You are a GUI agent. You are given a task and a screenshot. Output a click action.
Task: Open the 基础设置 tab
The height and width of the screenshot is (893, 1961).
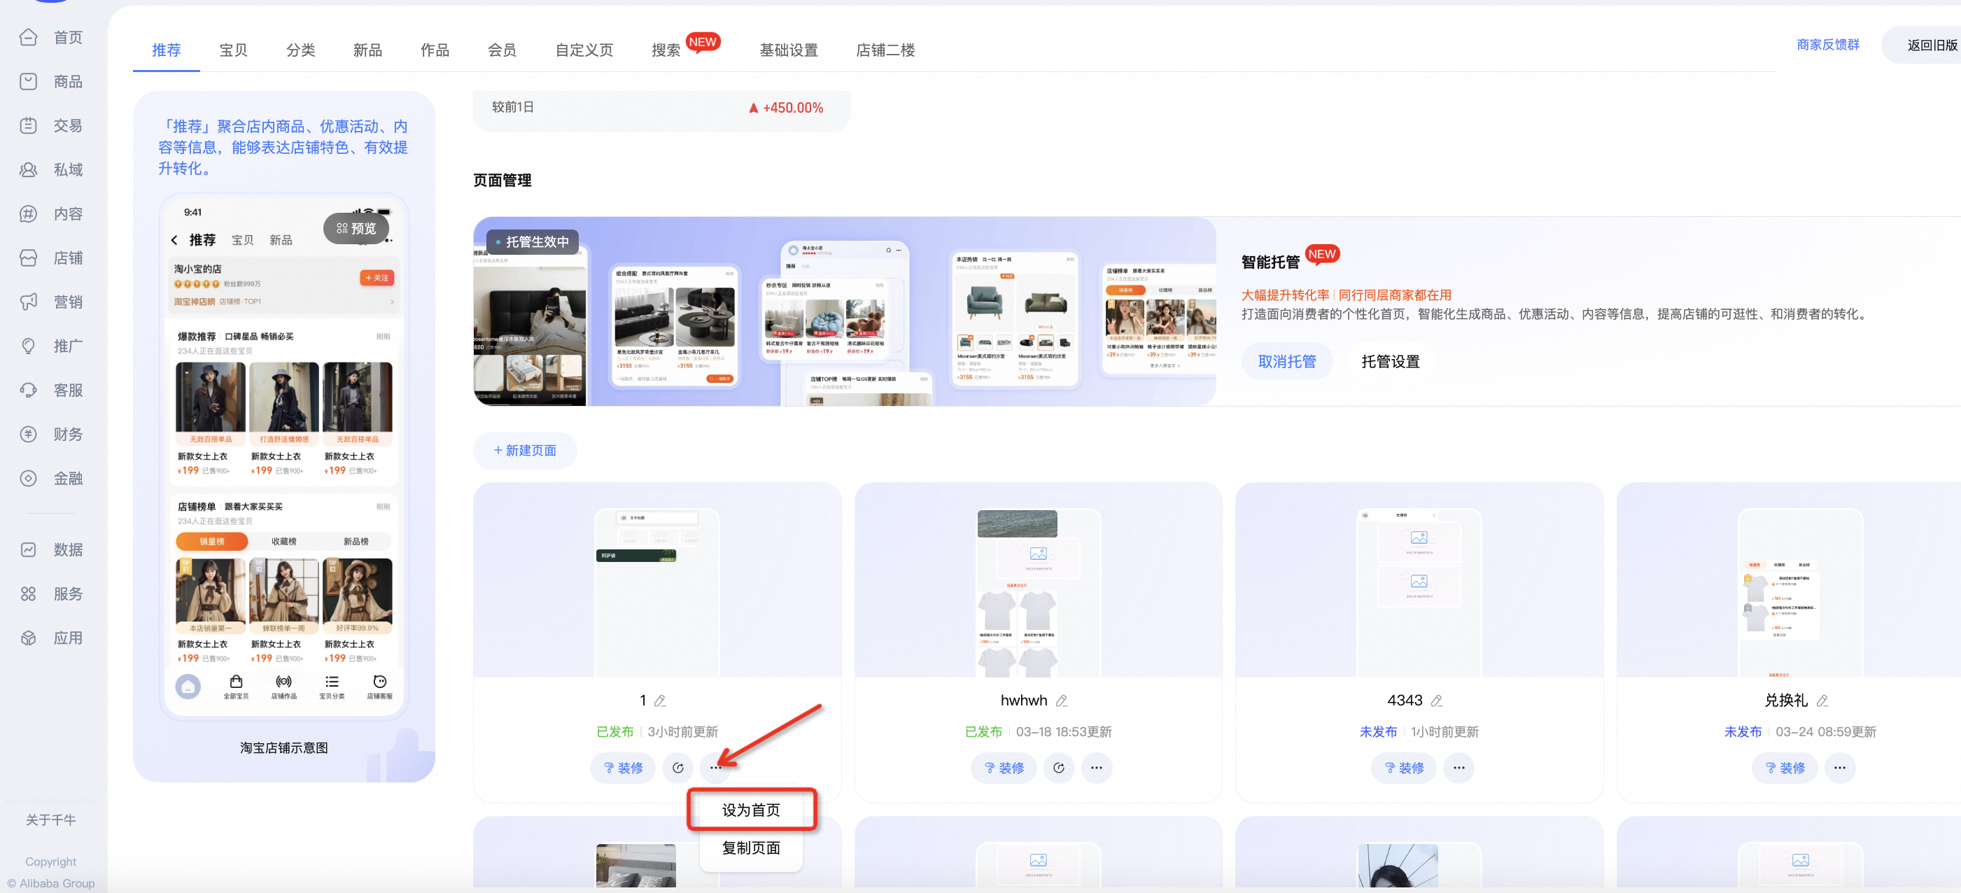(789, 50)
